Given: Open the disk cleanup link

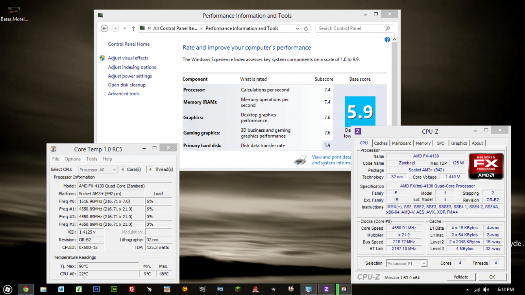Looking at the screenshot, I should tap(127, 85).
